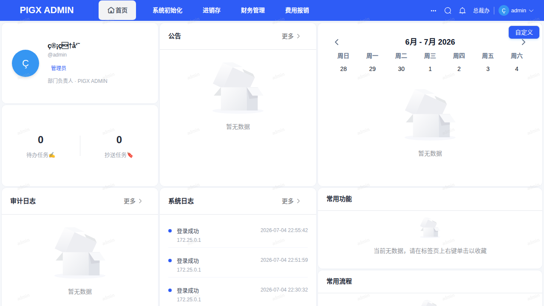Click 更多 in the 系统日志 panel
The image size is (544, 306).
click(x=291, y=201)
